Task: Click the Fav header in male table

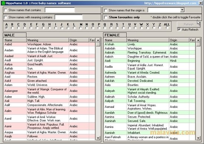Action: [x=92, y=40]
